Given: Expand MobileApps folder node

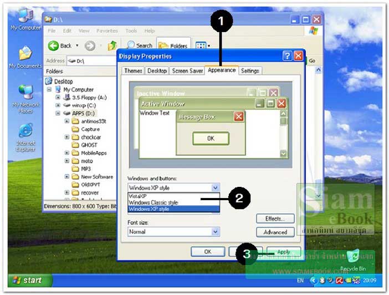Looking at the screenshot, I should [x=66, y=153].
